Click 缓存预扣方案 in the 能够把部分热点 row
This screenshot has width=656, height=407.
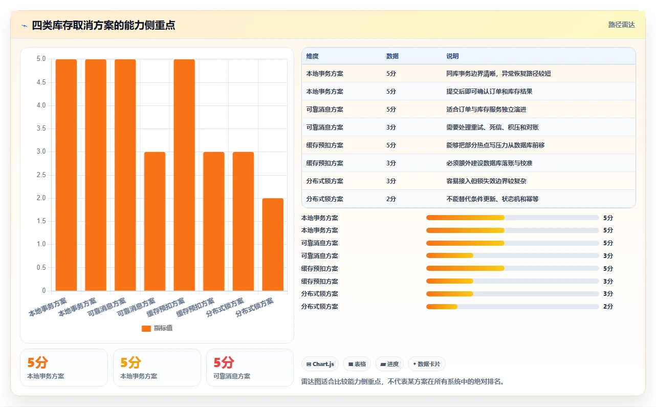click(324, 145)
